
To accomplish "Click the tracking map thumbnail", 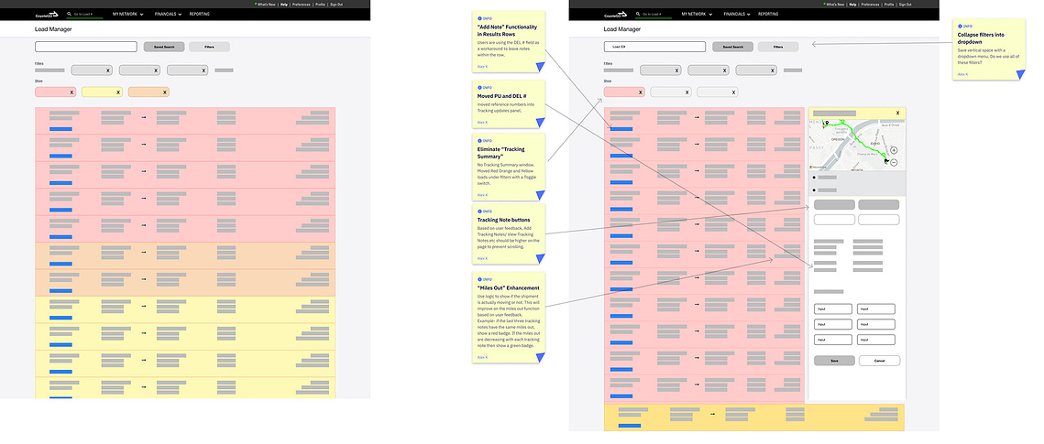I will coord(856,145).
